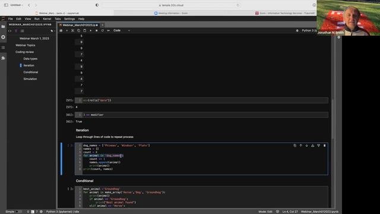Go to Webinar Topics in contents

[25, 45]
